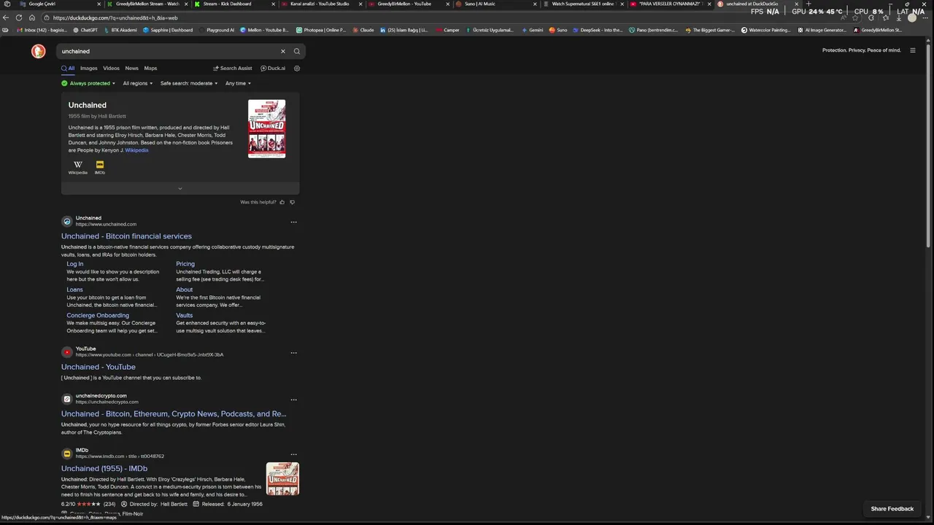Open Photopea bookmark
Screen dimensions: 934x525
321,30
